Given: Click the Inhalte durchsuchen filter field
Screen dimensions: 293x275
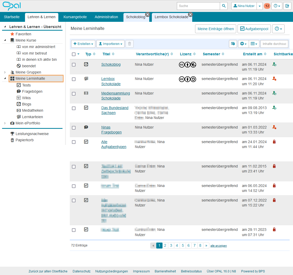Looking at the screenshot, I should click(274, 44).
